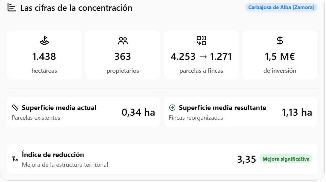This screenshot has width=326, height=182.
Task: Click the bar chart icon beside the title
Action: click(12, 7)
